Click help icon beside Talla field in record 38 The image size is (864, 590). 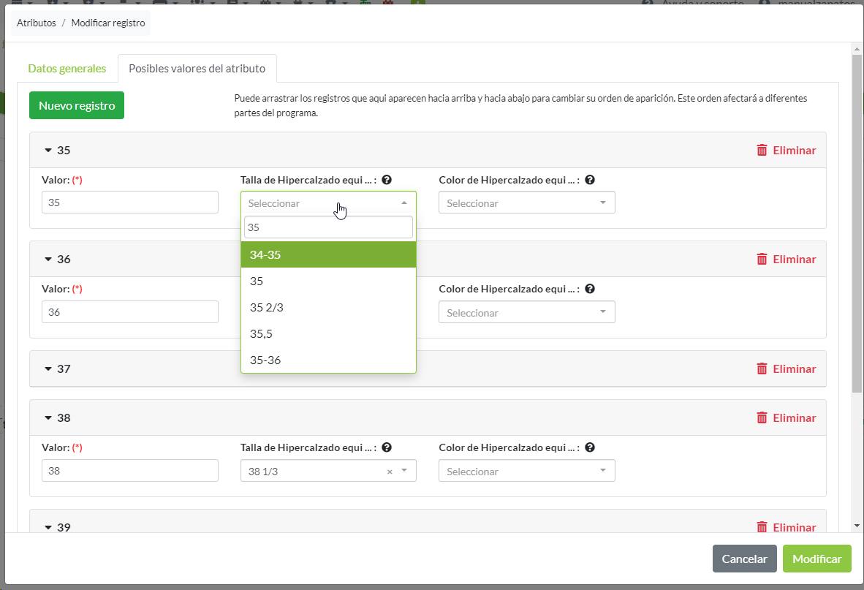(387, 447)
